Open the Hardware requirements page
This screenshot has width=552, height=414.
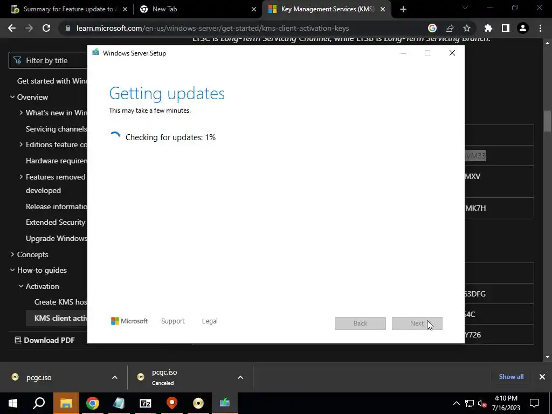click(56, 161)
